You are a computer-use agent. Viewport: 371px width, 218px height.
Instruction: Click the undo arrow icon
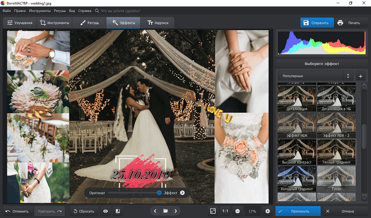(x=7, y=211)
